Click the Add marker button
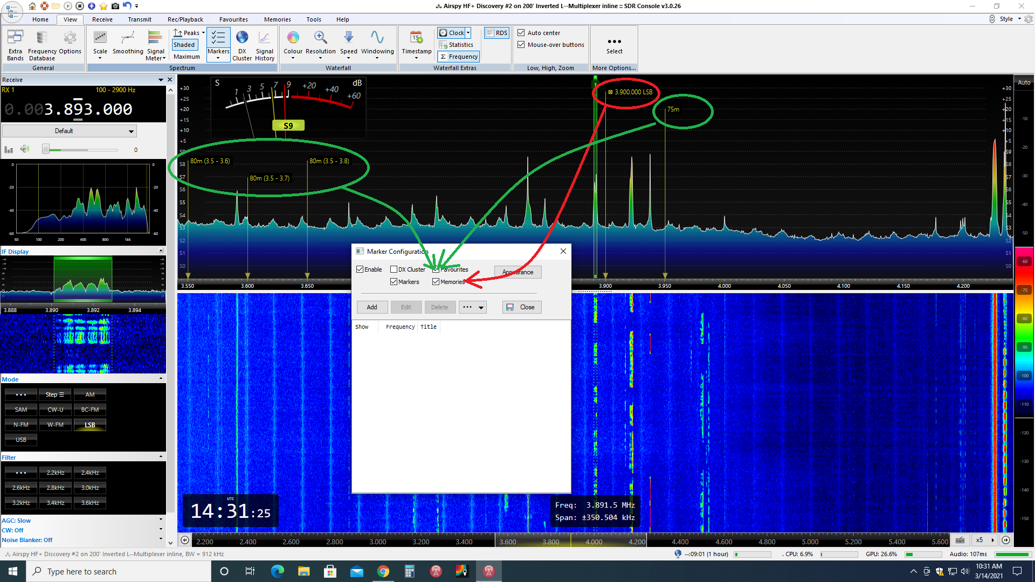1035x582 pixels. point(372,307)
